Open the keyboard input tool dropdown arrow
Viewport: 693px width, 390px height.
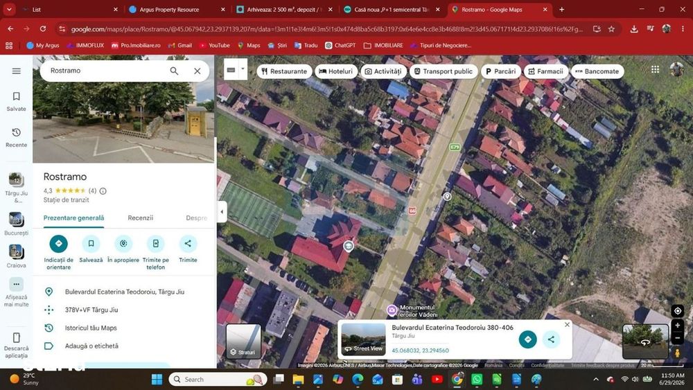(243, 69)
